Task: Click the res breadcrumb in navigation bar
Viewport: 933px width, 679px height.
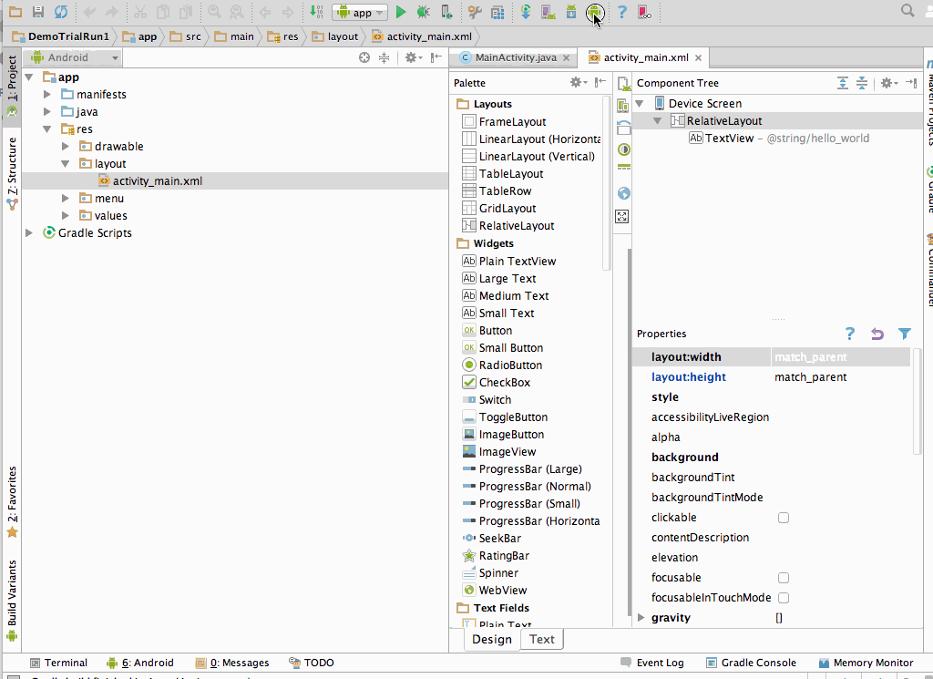Action: point(283,36)
